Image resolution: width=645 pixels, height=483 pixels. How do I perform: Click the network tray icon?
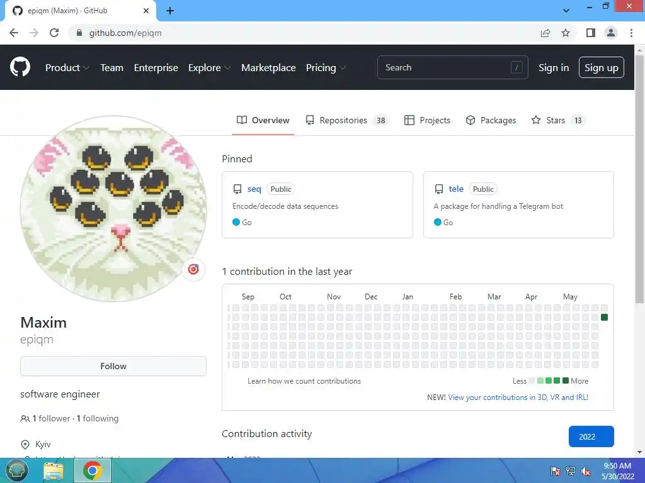[571, 471]
